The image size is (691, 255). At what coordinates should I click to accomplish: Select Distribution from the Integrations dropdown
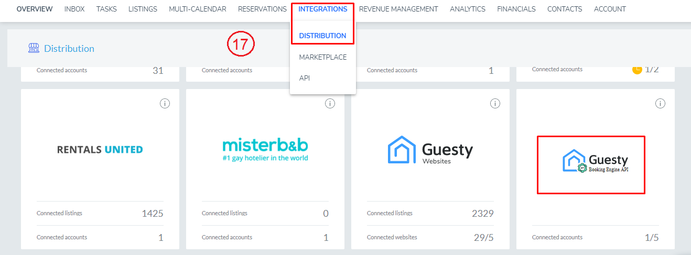(x=323, y=36)
